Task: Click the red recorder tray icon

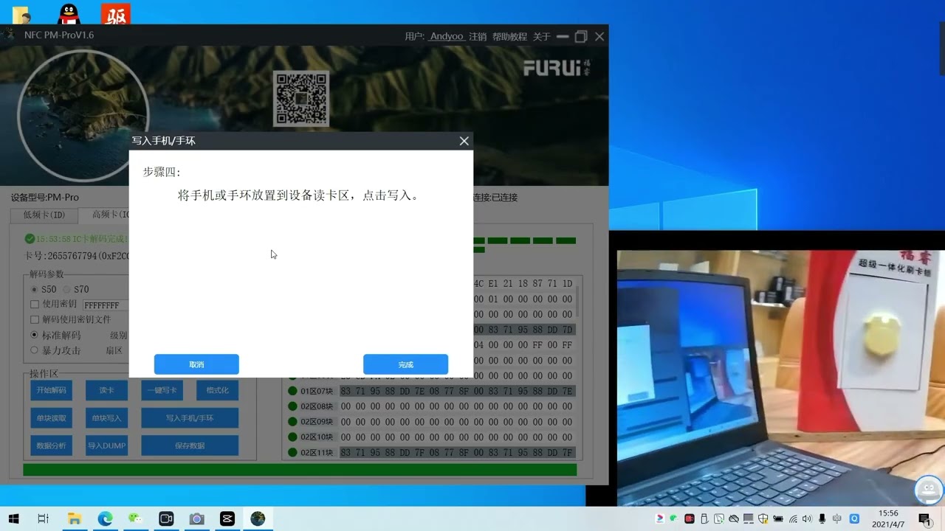Action: [x=690, y=518]
